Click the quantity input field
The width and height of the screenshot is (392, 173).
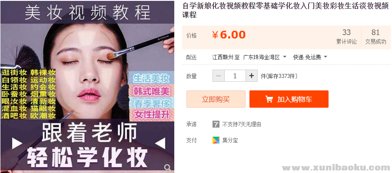235,76
